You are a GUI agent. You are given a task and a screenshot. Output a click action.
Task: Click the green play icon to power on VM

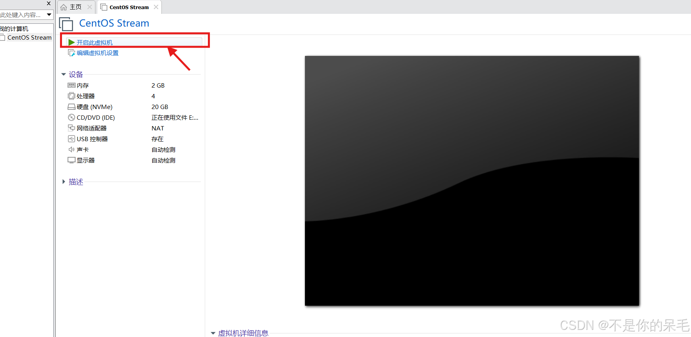pyautogui.click(x=72, y=42)
